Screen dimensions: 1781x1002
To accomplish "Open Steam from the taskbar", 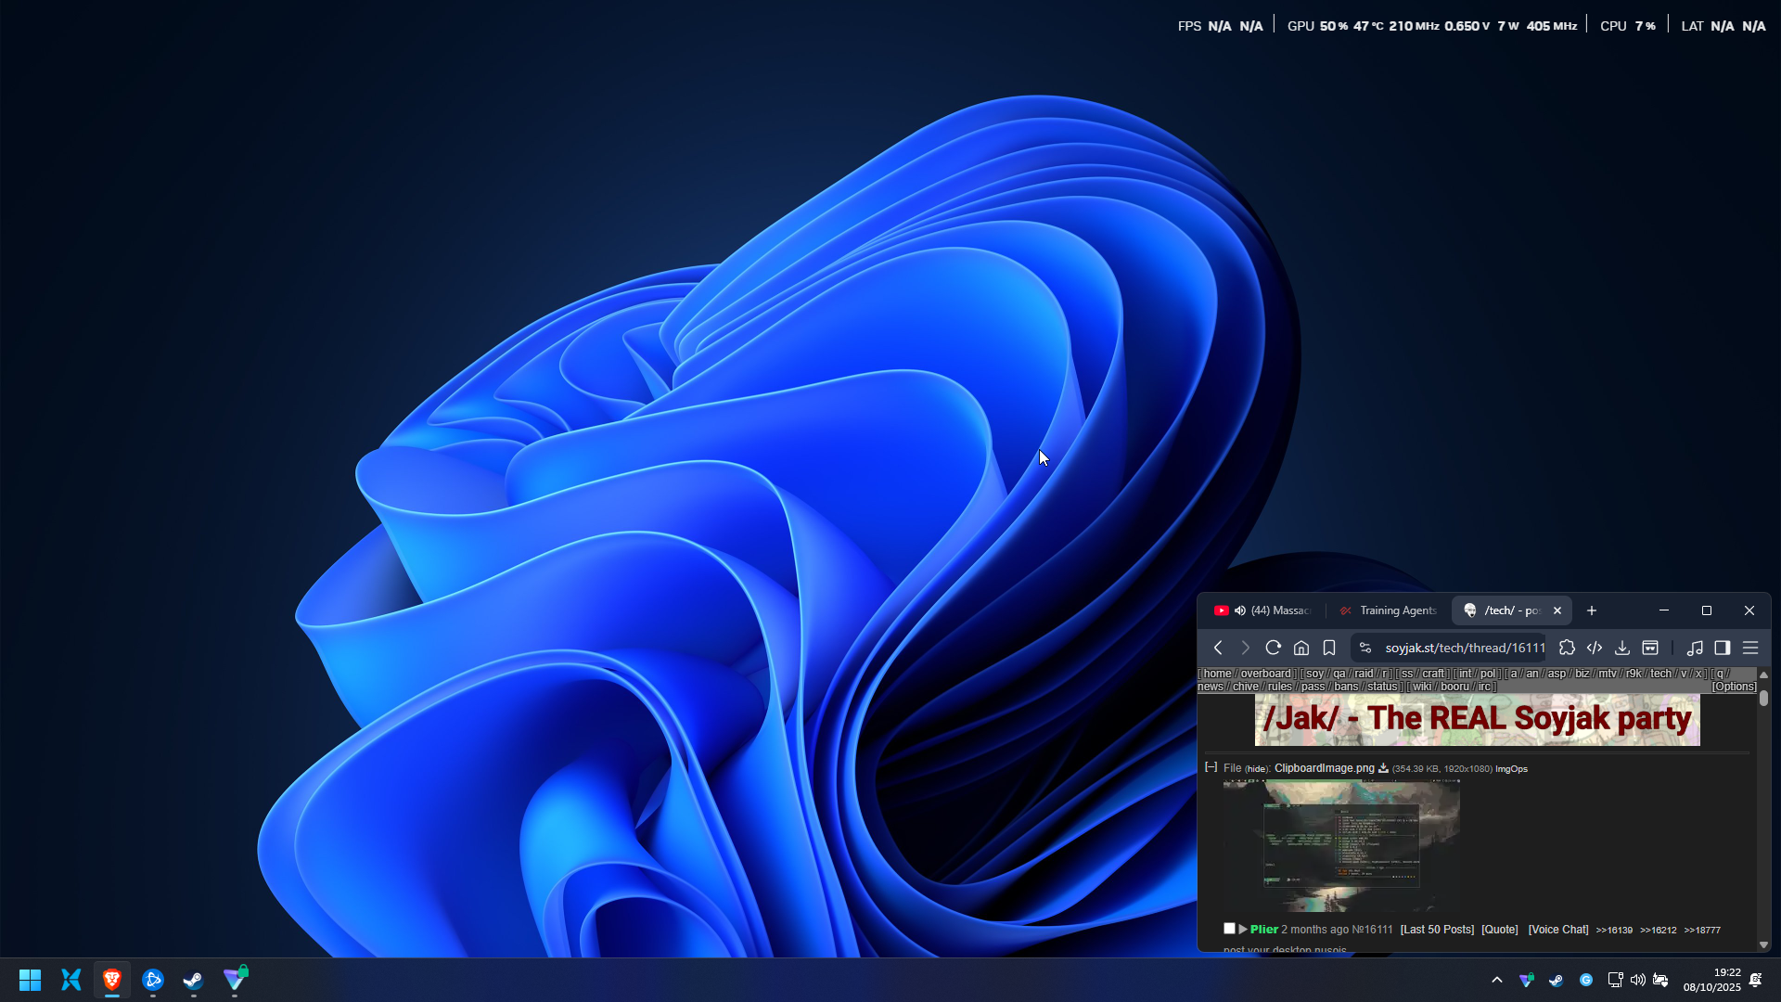I will (193, 980).
